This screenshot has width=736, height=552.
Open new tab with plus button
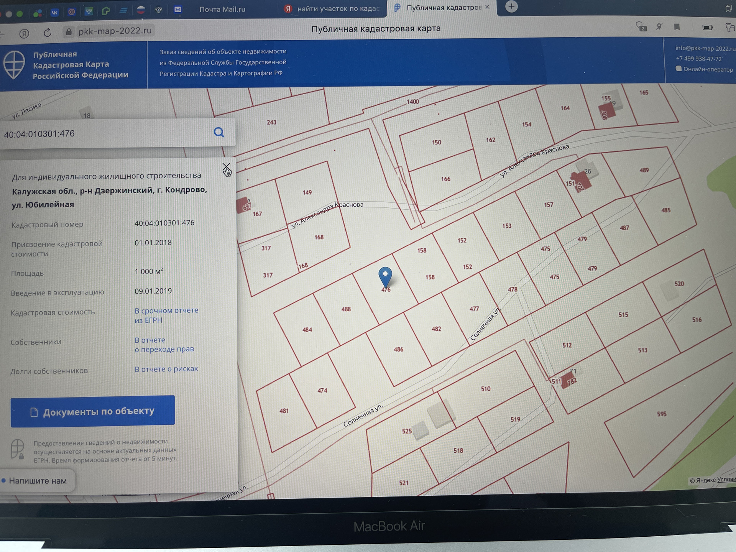coord(511,7)
